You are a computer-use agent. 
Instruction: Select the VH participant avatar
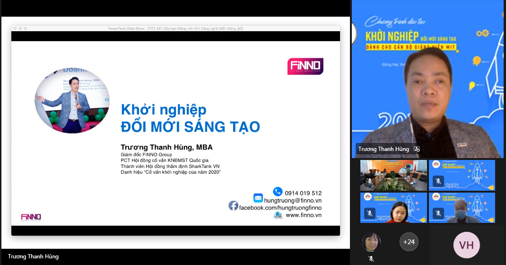coord(466,245)
